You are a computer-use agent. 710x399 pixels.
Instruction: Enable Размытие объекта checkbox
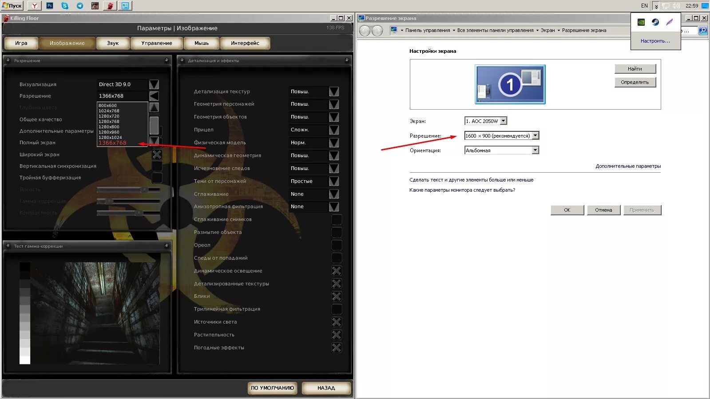click(337, 232)
